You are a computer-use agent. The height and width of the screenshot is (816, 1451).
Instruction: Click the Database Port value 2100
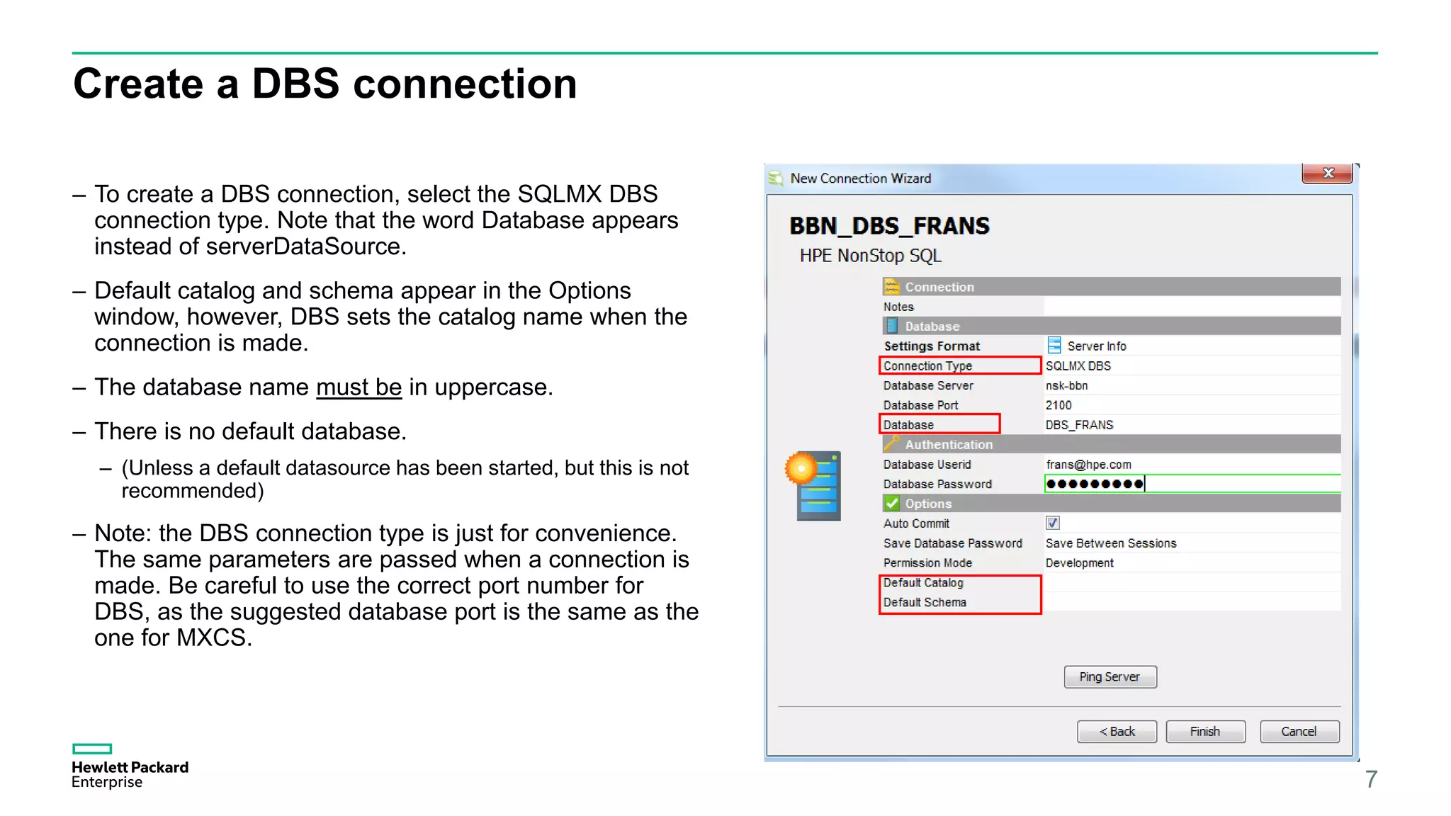click(1192, 405)
